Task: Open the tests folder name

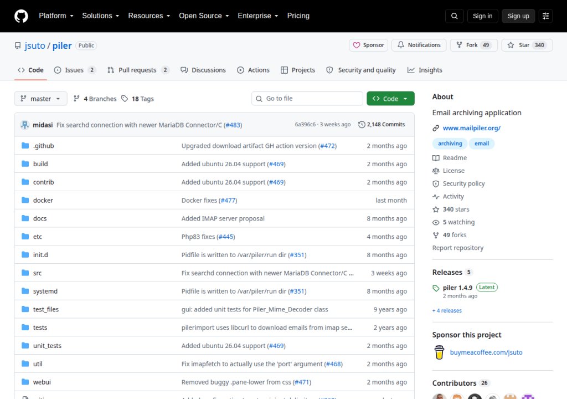Action: [40, 328]
